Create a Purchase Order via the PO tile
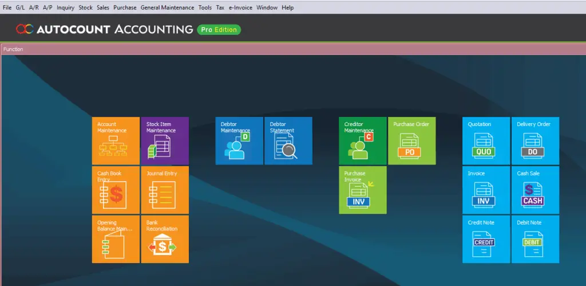 (412, 141)
